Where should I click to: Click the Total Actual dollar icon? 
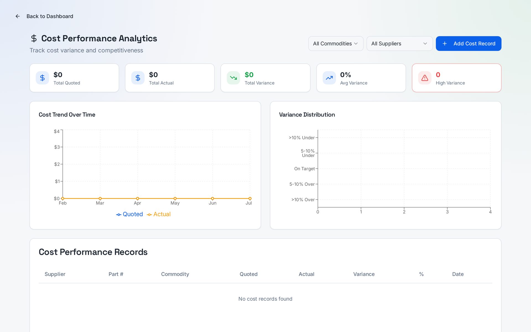click(138, 78)
